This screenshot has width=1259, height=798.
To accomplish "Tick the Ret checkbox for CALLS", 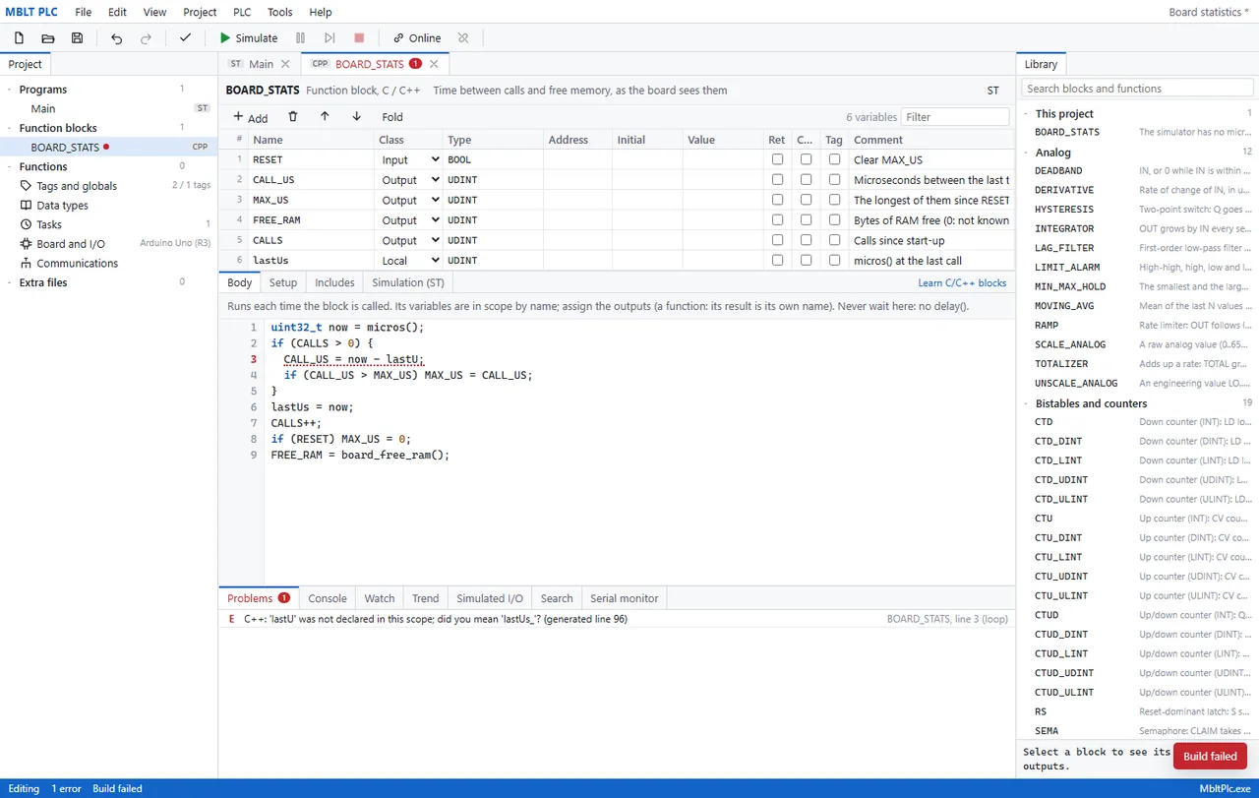I will point(777,240).
